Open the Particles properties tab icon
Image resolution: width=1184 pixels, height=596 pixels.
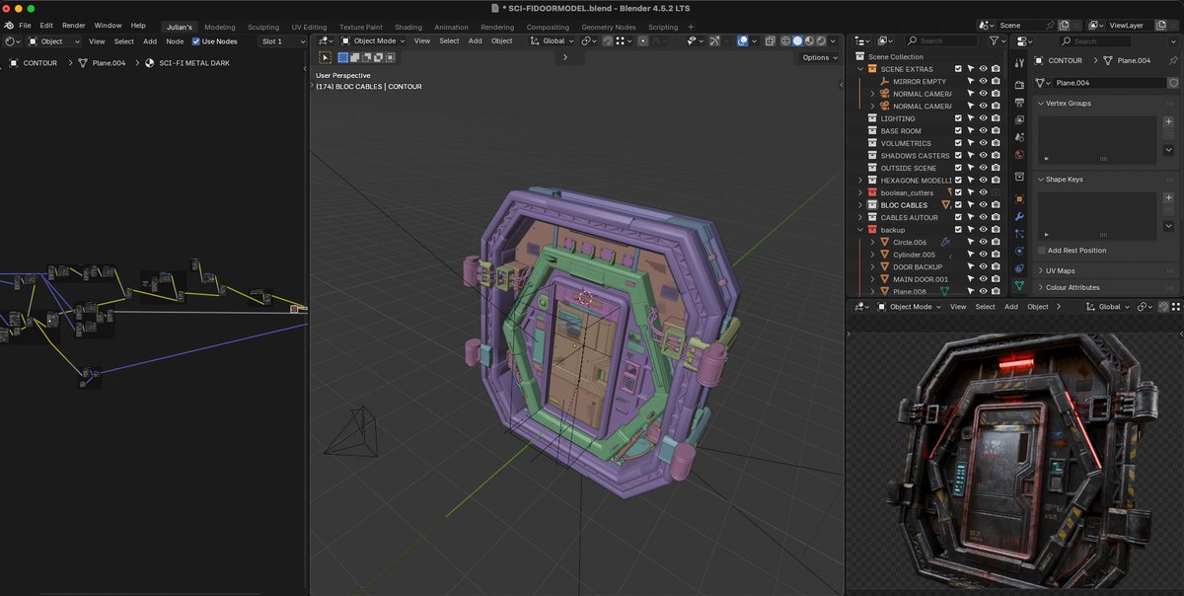click(1019, 234)
